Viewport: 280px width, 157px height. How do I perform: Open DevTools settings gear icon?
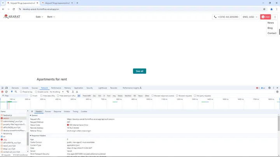coord(269,88)
